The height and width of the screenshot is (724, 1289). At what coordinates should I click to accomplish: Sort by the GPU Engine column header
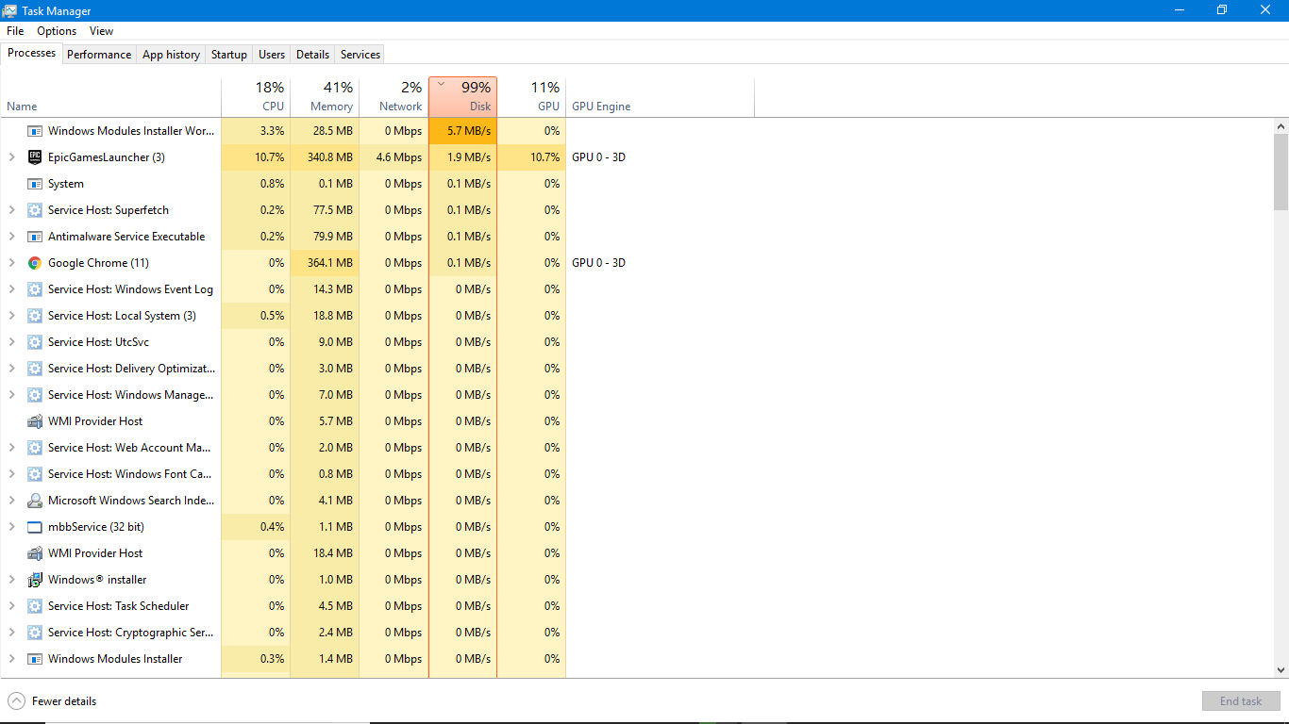click(x=660, y=97)
